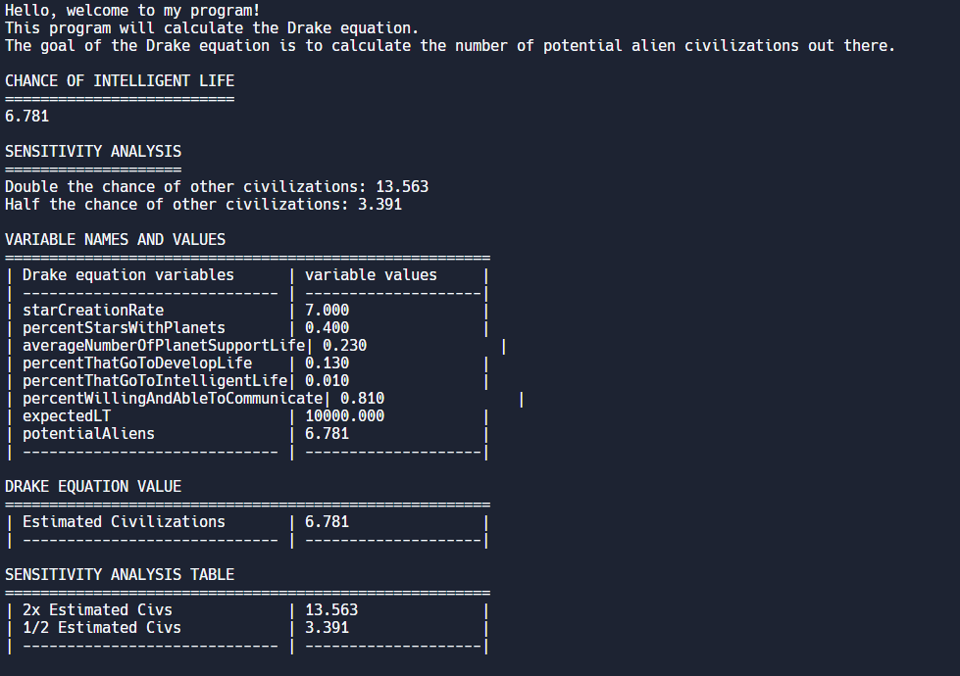Click the 'variable values' column header
960x676 pixels.
[x=371, y=275]
